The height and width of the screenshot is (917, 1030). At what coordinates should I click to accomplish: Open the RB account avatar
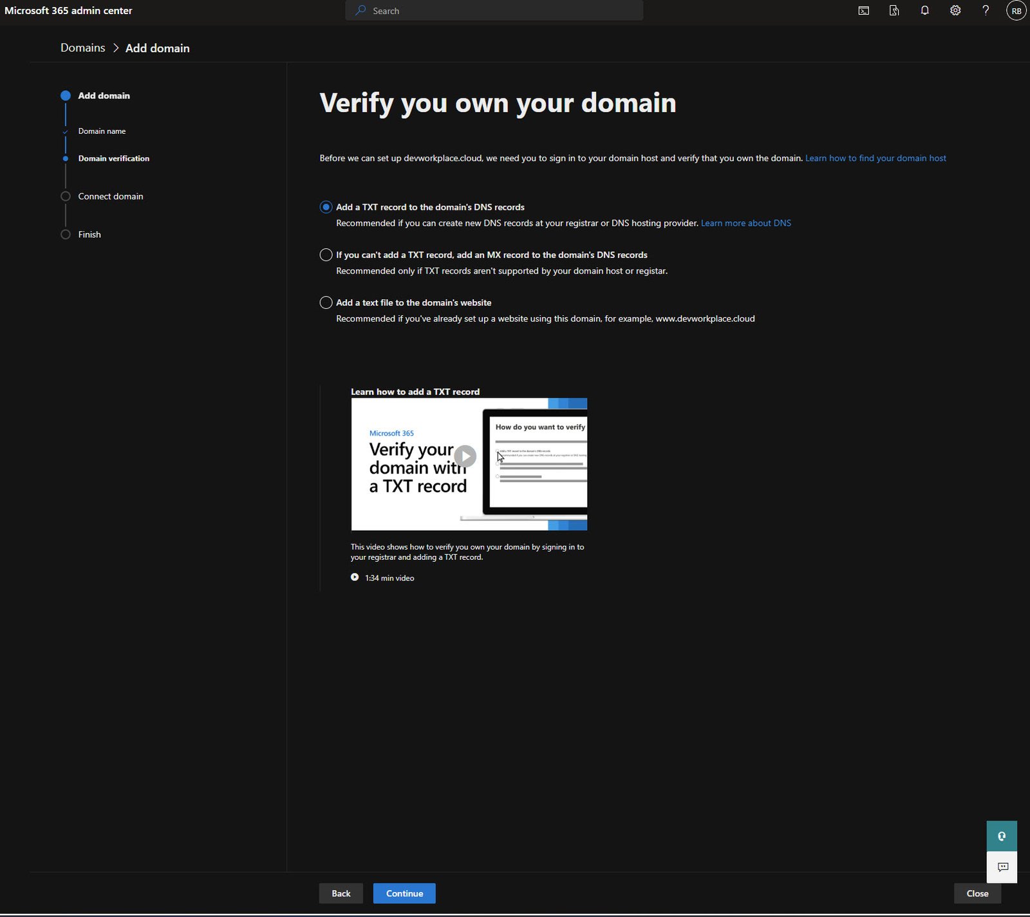point(1016,11)
